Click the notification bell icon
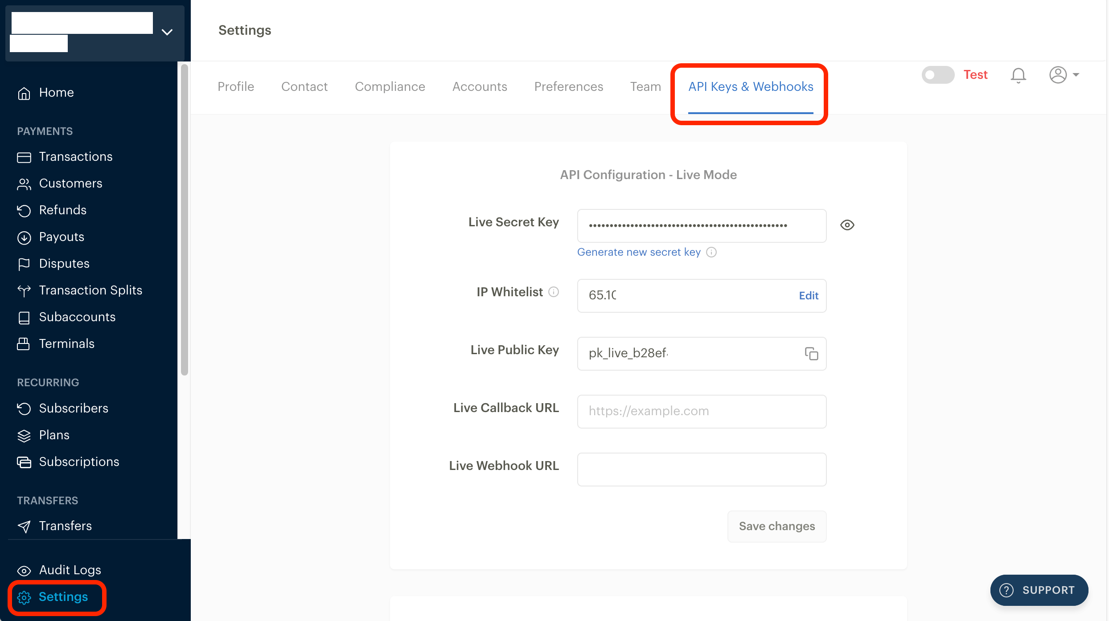The width and height of the screenshot is (1109, 621). (1018, 75)
